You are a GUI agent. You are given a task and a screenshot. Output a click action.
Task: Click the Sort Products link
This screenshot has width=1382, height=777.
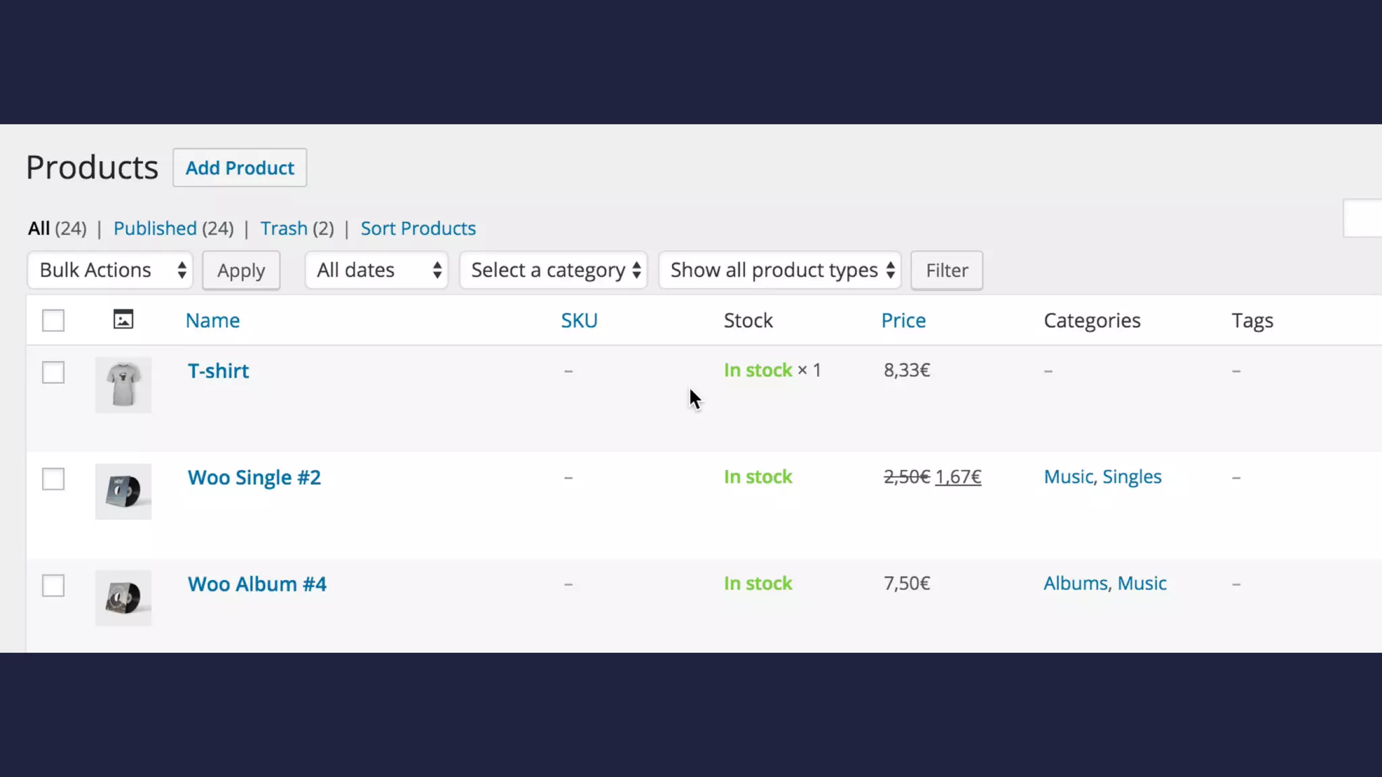click(x=418, y=229)
